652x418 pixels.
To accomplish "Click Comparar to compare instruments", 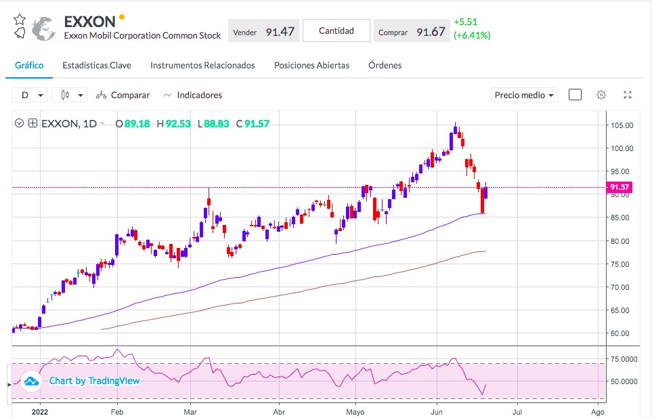I will click(123, 96).
